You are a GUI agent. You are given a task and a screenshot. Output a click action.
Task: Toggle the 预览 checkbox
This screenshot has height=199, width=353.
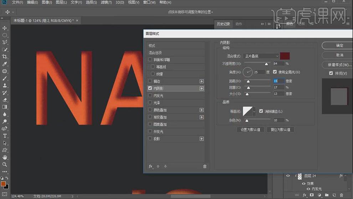point(331,73)
